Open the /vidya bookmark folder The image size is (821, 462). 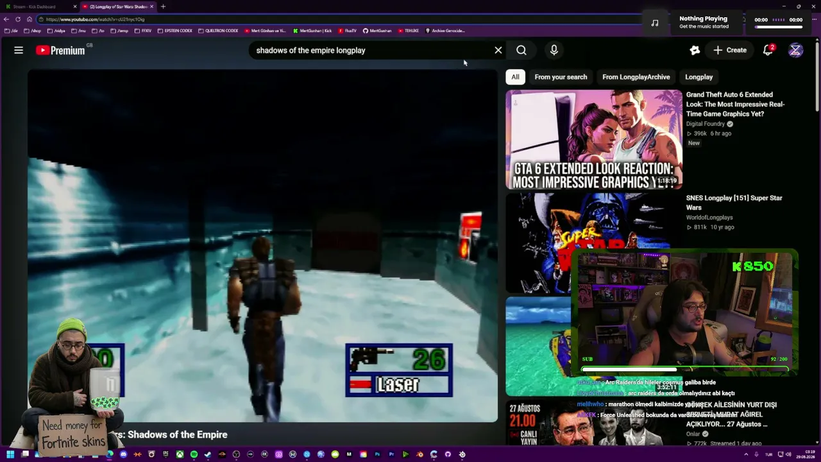point(56,31)
